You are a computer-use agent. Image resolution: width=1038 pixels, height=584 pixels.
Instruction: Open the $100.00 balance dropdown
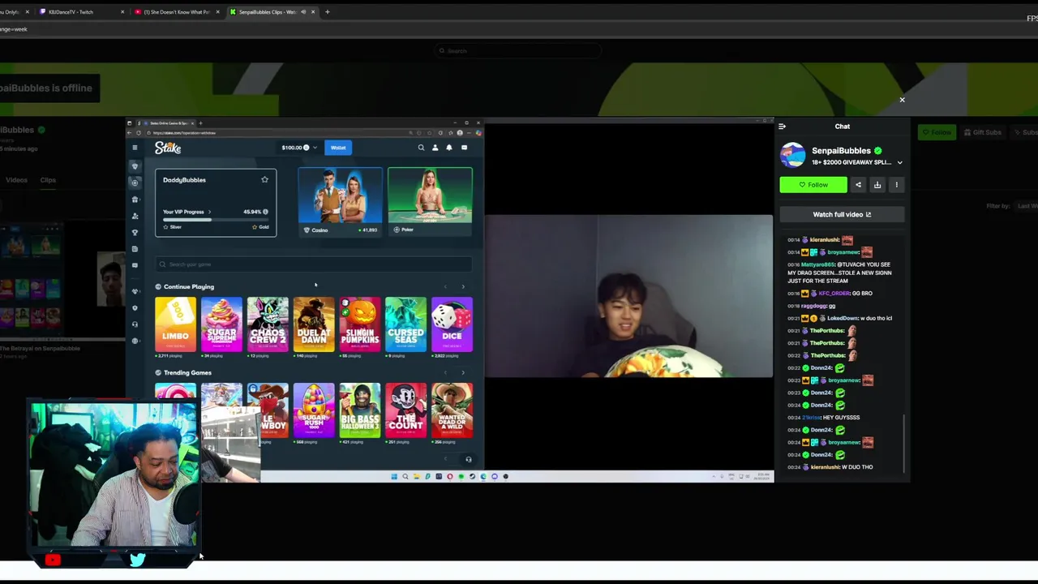coord(298,148)
